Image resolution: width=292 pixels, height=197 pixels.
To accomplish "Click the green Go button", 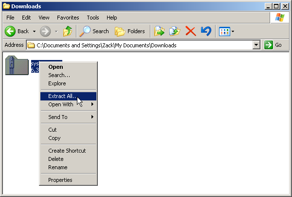I will (x=273, y=45).
